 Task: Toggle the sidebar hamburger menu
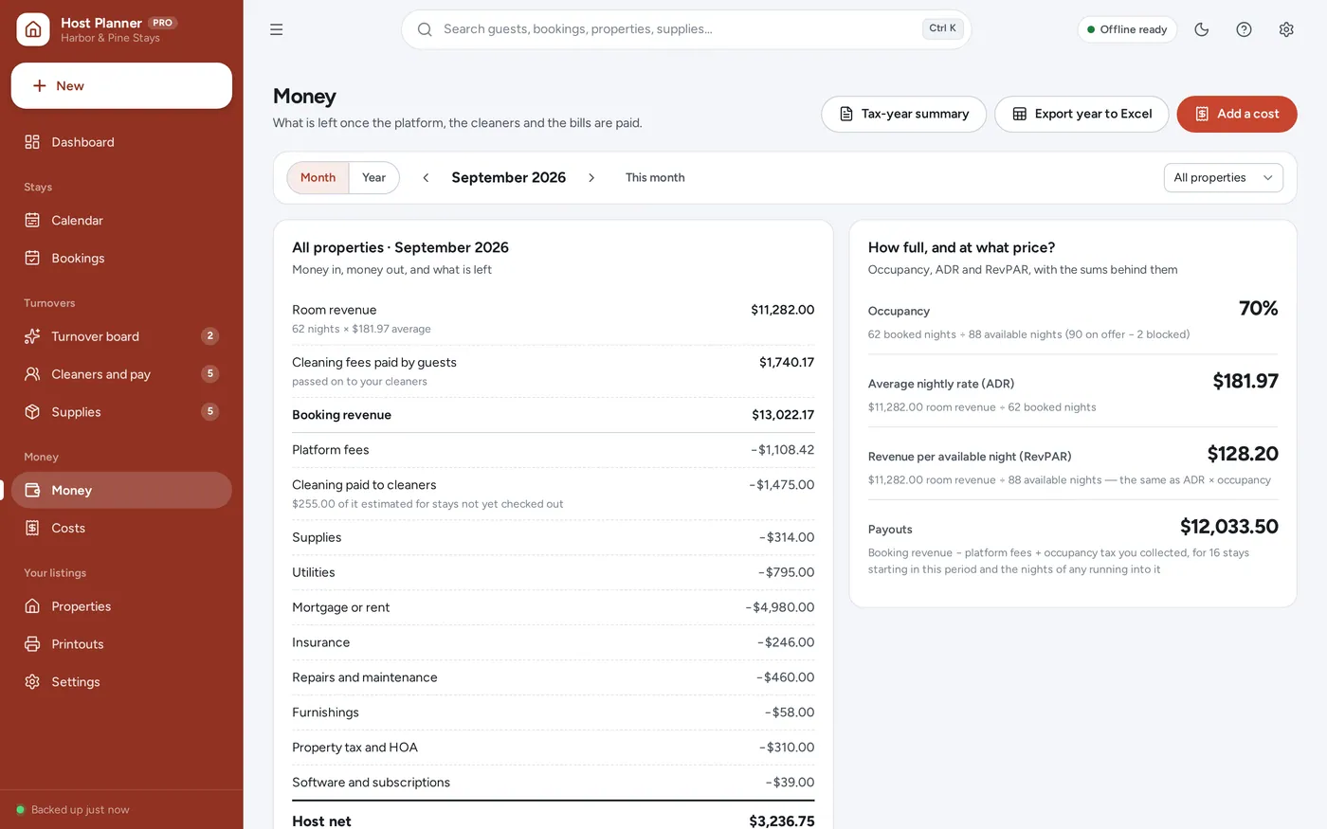277,29
